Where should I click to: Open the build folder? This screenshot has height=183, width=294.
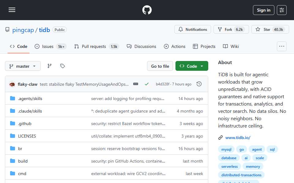pos(23,161)
